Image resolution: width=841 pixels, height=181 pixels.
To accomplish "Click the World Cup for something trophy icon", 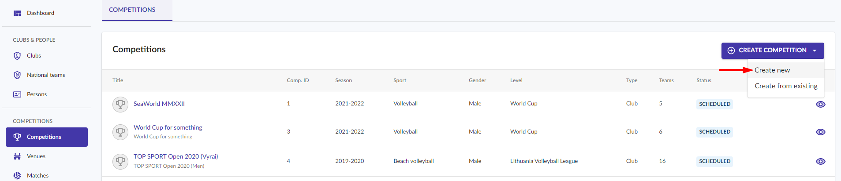I will click(120, 132).
